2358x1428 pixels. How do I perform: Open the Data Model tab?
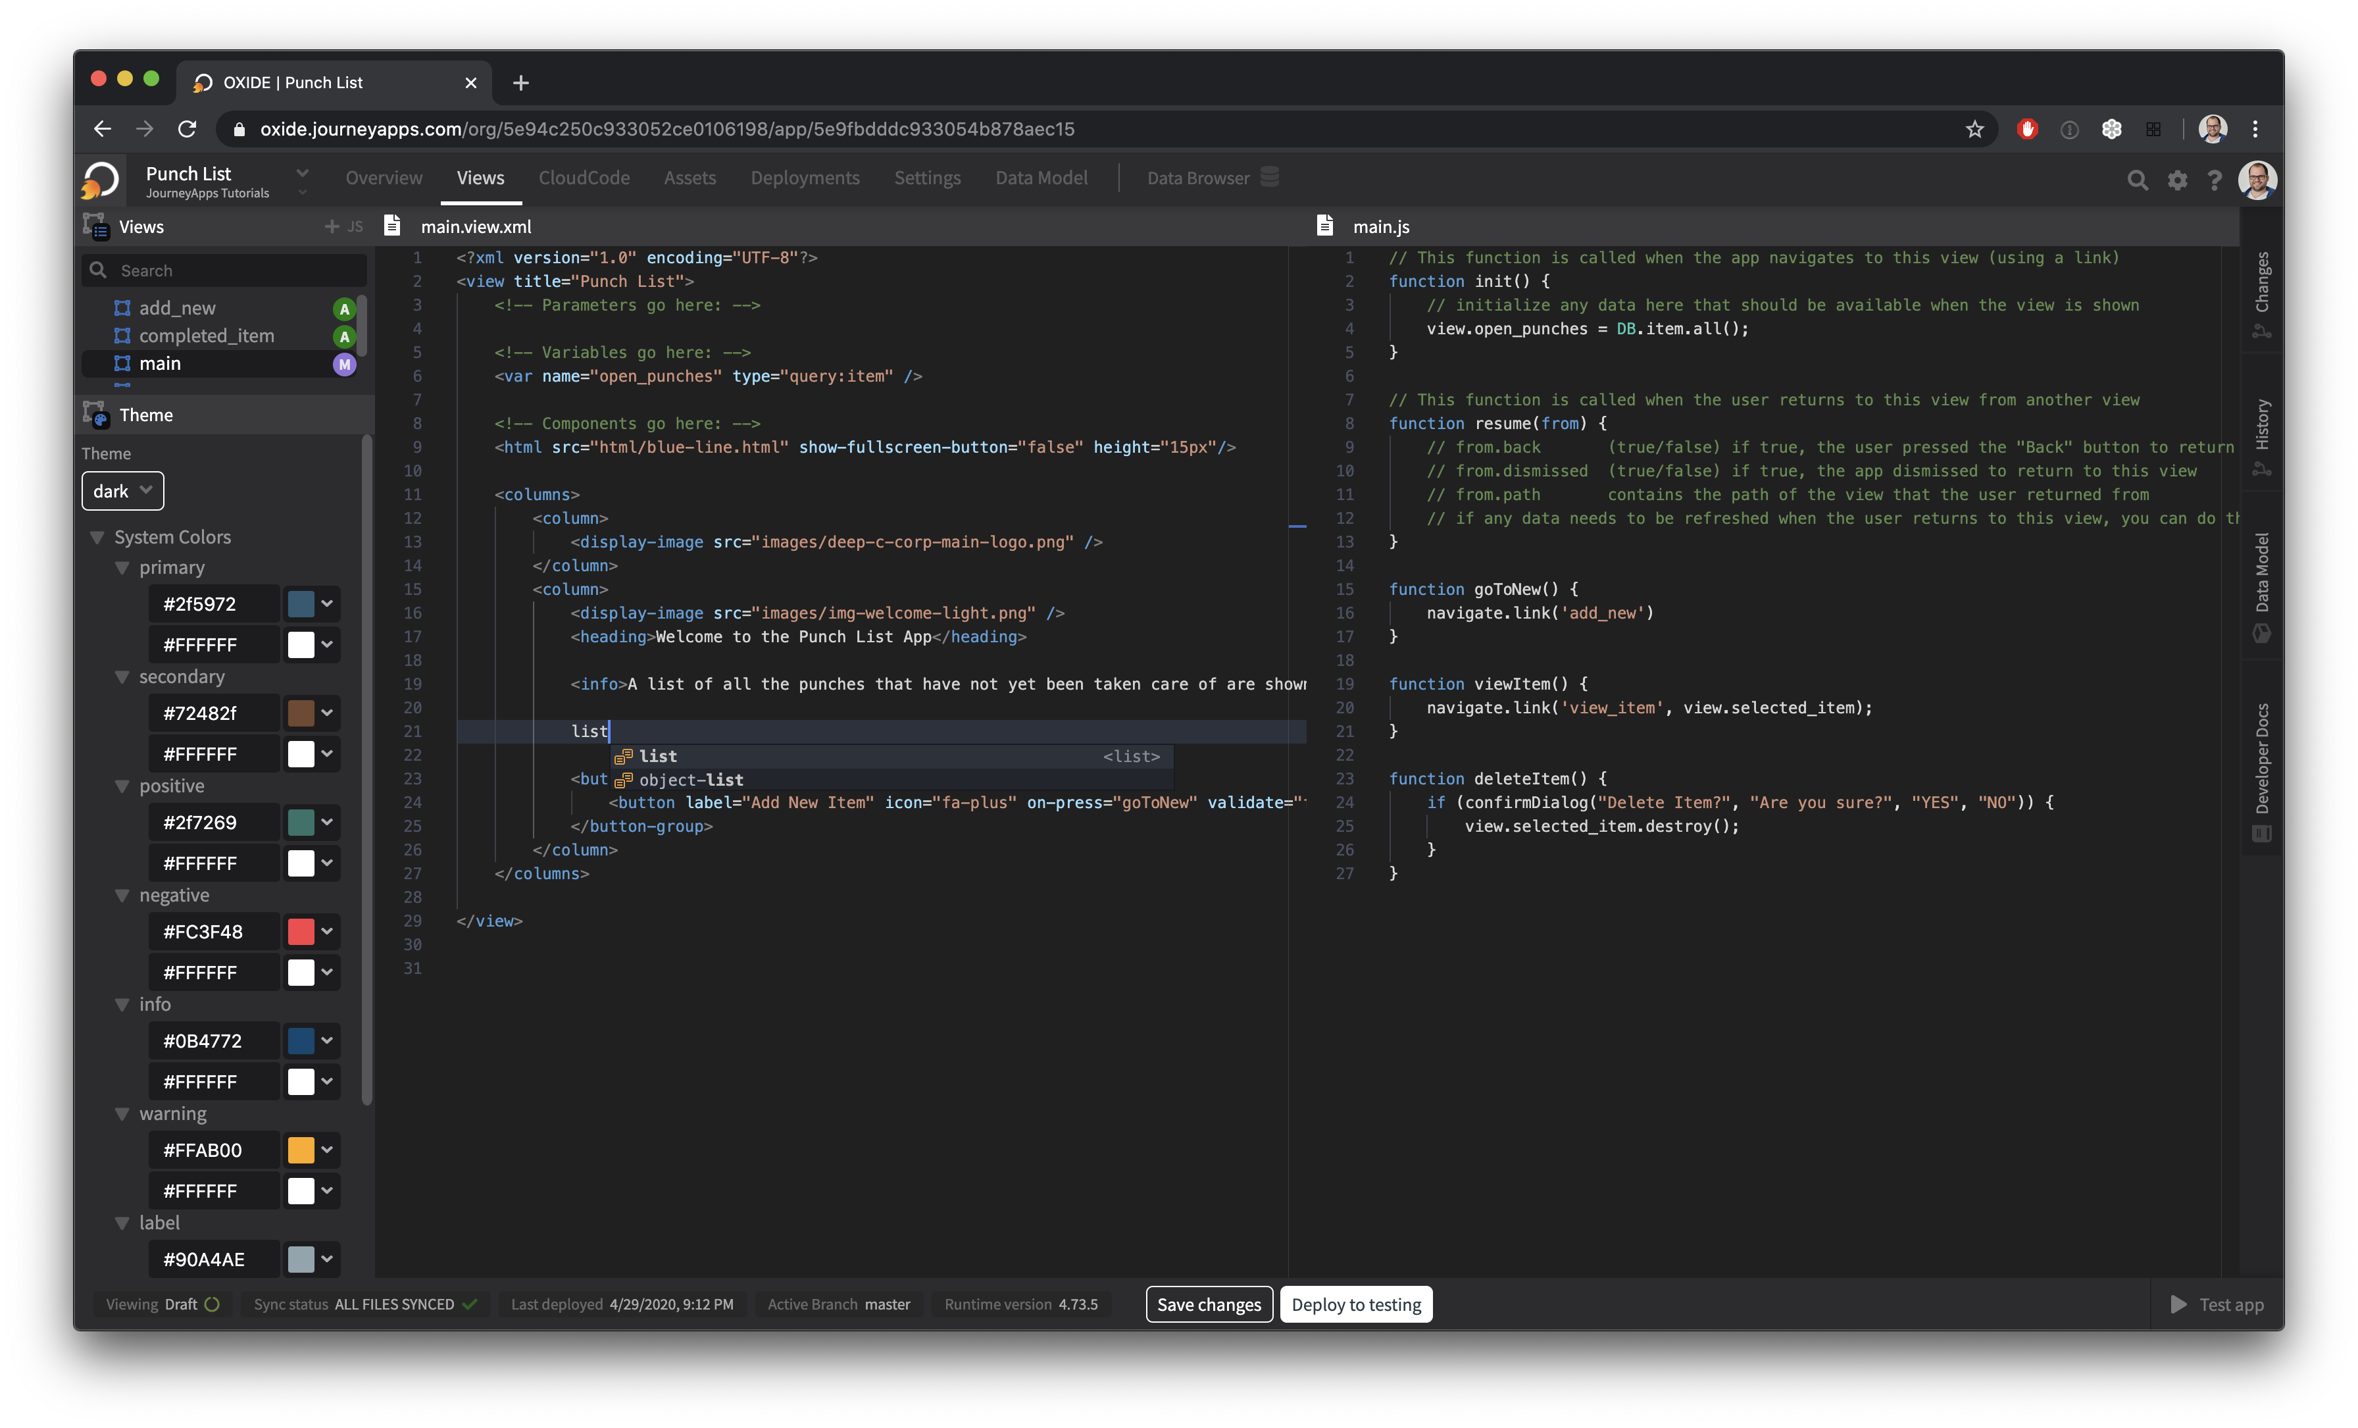pos(1041,178)
